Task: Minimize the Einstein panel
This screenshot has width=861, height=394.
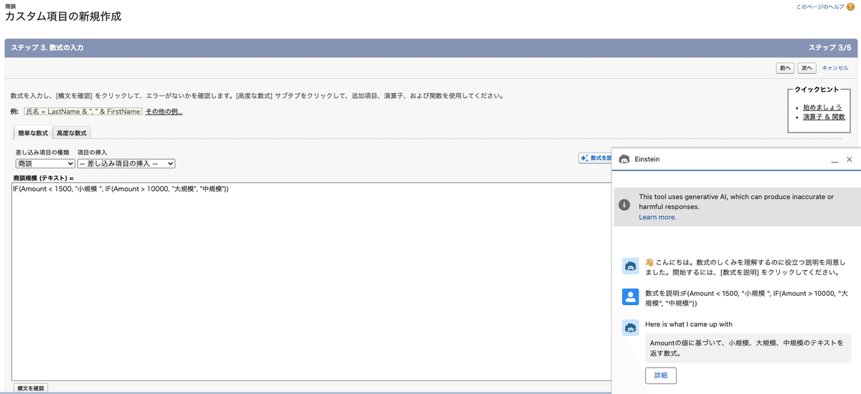Action: (834, 160)
